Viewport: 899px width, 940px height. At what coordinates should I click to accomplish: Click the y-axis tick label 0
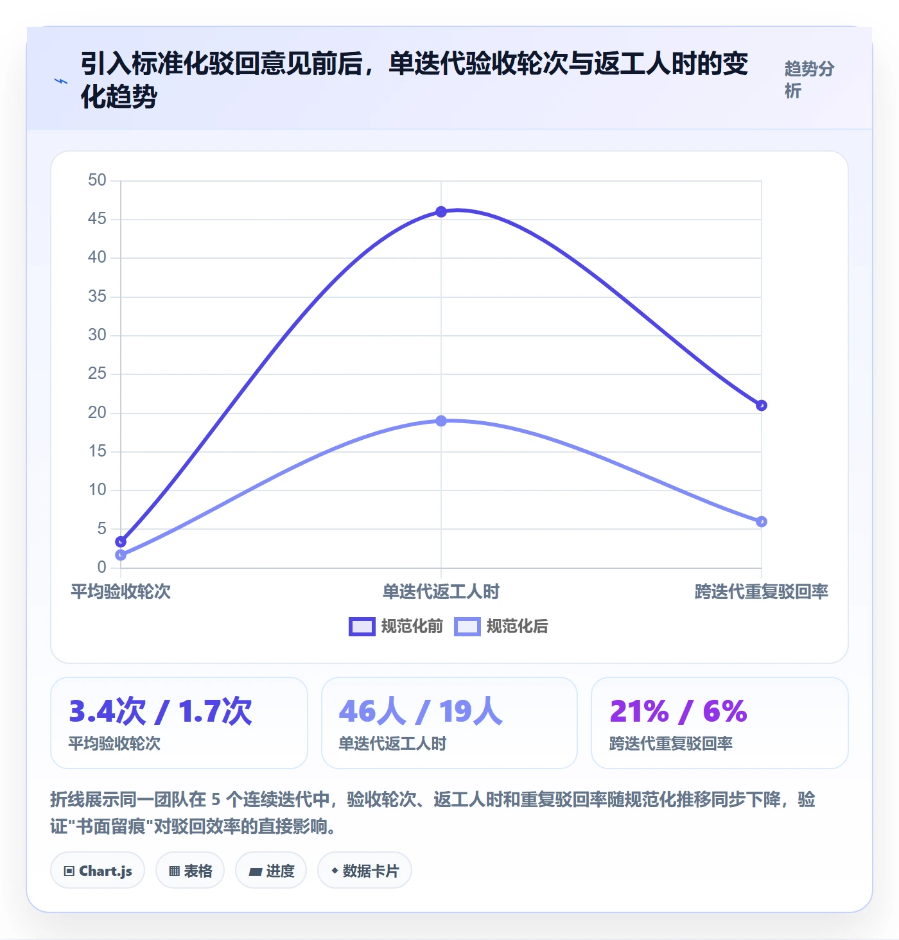point(101,568)
